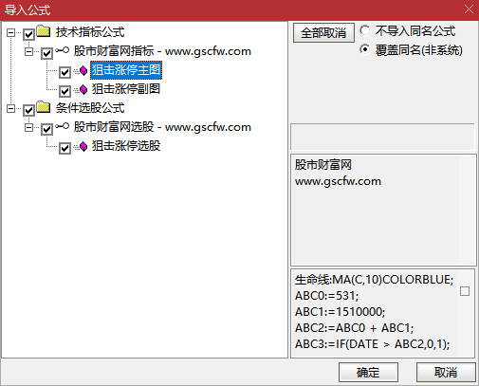
Task: Toggle the 狙击涨停副图 checkbox
Action: click(x=64, y=91)
